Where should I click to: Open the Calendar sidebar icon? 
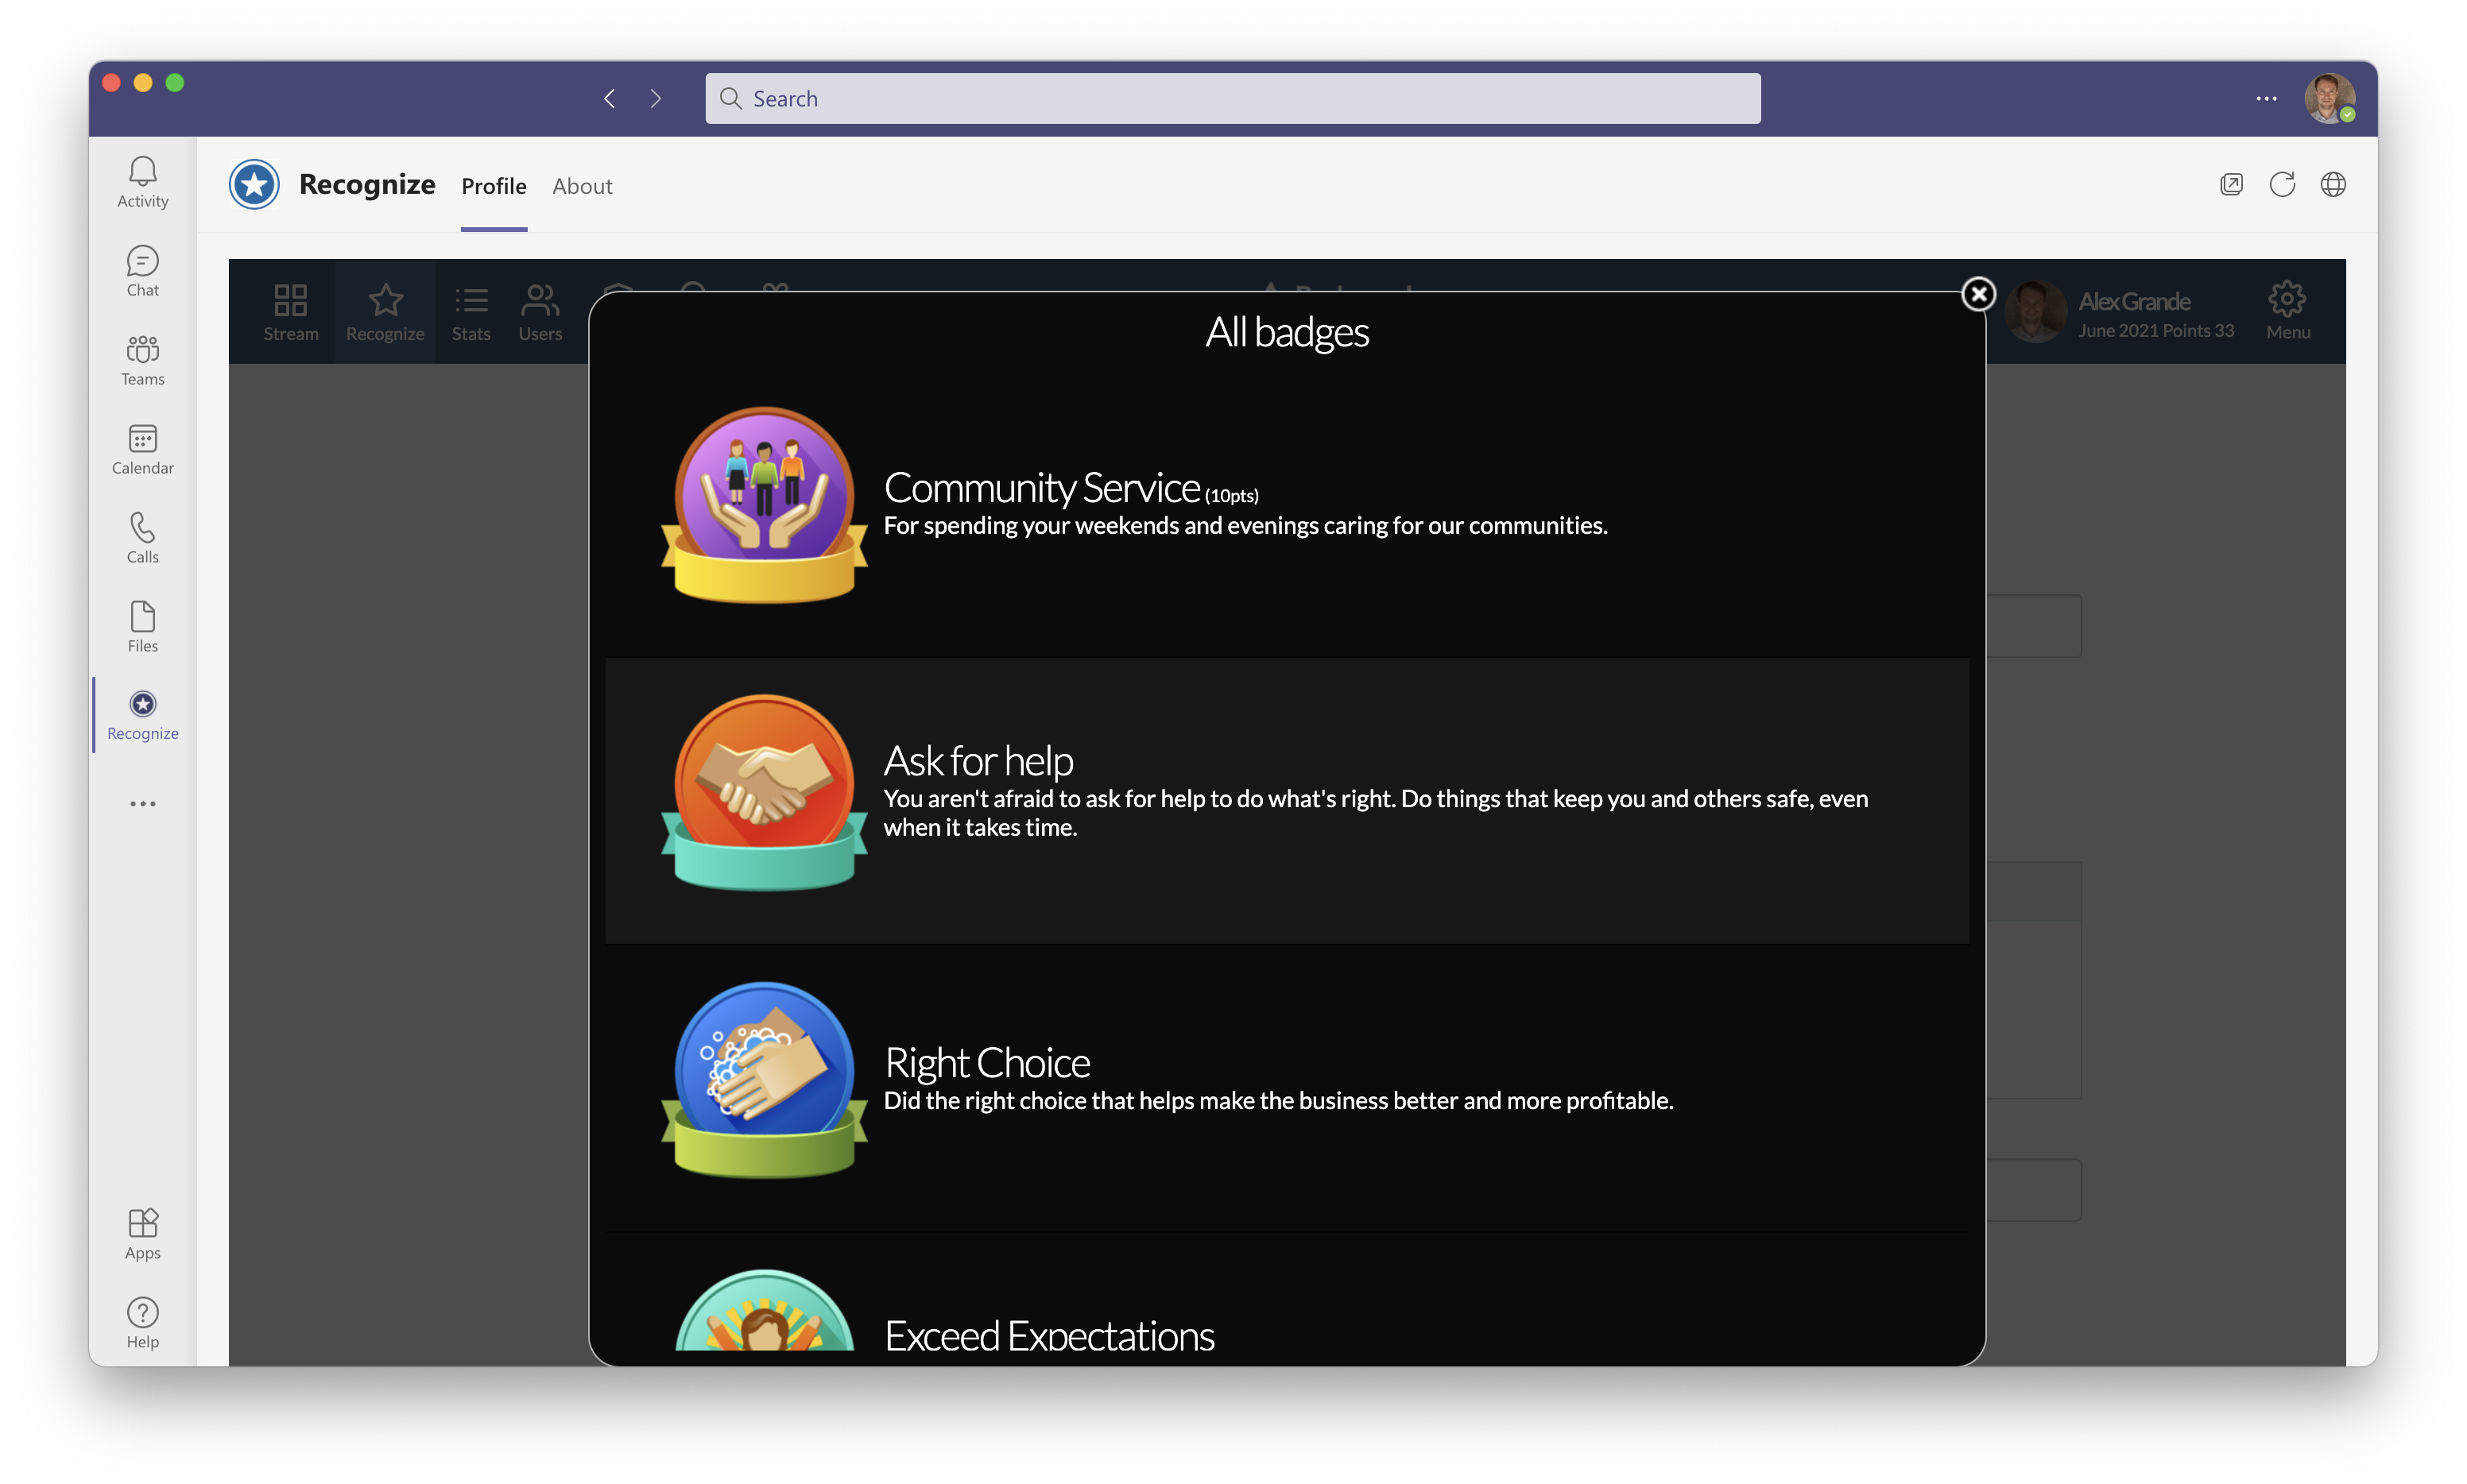tap(142, 449)
